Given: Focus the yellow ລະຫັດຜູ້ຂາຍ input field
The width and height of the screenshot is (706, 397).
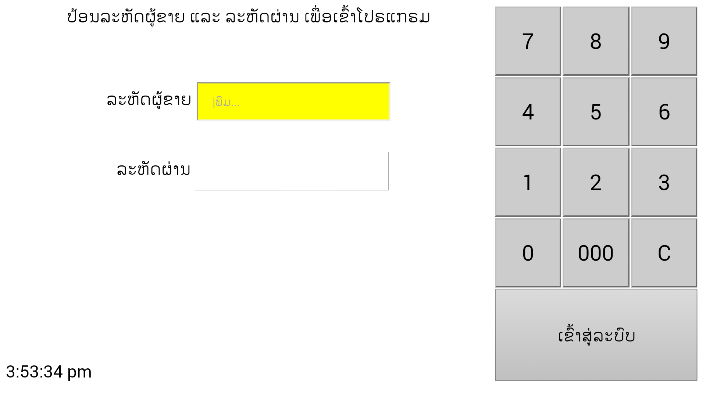Looking at the screenshot, I should [x=293, y=101].
